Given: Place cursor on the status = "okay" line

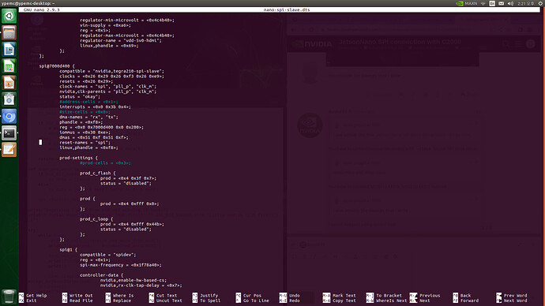Looking at the screenshot, I should [x=80, y=97].
